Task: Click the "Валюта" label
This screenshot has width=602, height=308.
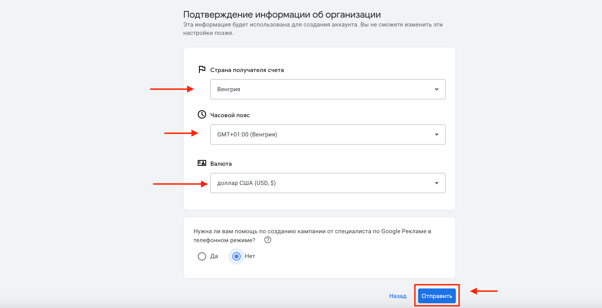Action: click(221, 164)
